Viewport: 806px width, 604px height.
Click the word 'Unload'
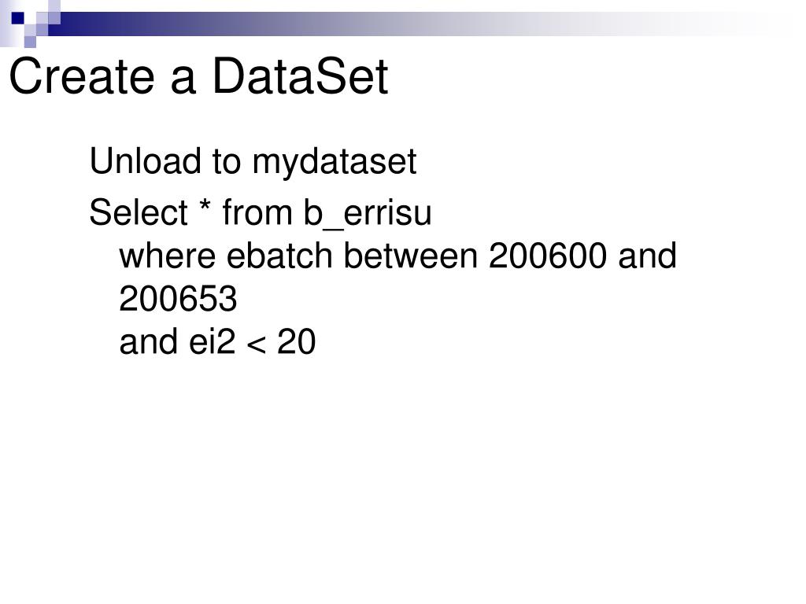(145, 160)
